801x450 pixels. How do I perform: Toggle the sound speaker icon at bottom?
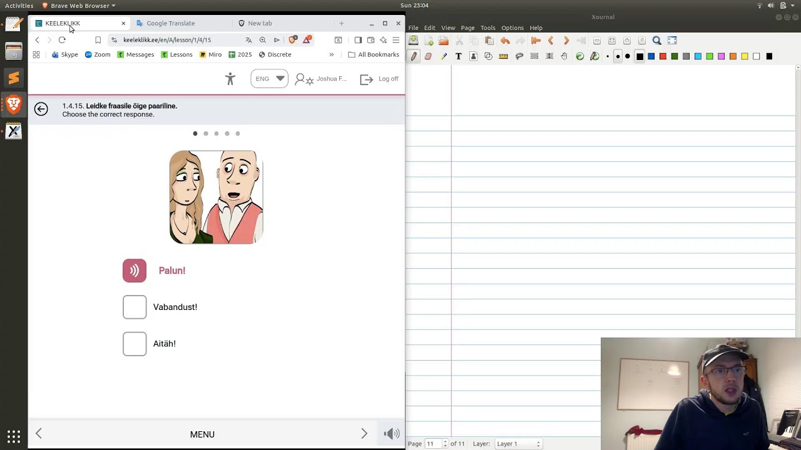[x=392, y=434]
